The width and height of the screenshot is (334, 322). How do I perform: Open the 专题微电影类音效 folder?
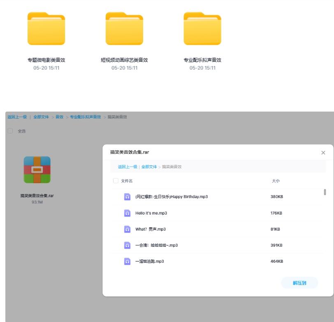[45, 29]
